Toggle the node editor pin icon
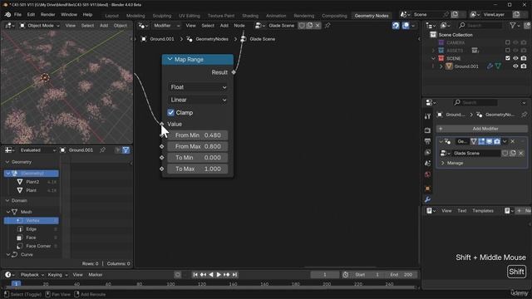The image size is (532, 299). point(328,26)
